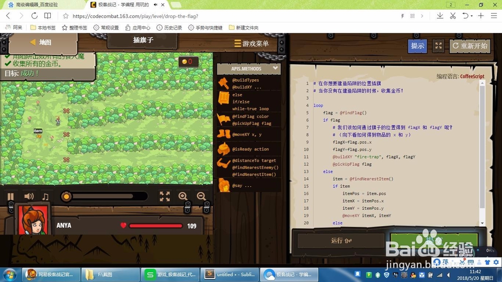Viewport: 502px width, 282px height.
Task: Click the playback timeline scrubber knob
Action: [66, 196]
